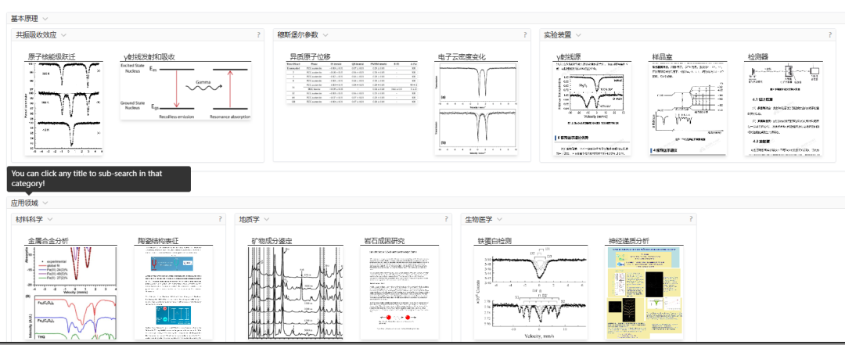Screen dimensions: 845x345
Task: Open the 矿物成分鉴定 spectra thumbnail
Action: pos(295,293)
